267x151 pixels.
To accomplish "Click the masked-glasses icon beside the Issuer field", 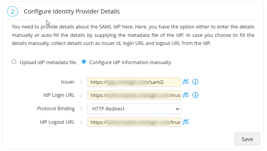I will (186, 82).
